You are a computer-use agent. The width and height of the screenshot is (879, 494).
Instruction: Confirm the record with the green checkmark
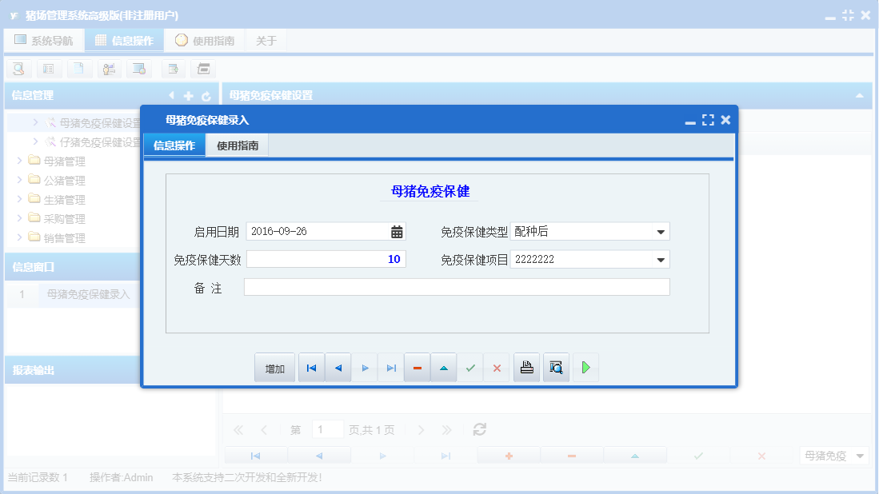[470, 367]
